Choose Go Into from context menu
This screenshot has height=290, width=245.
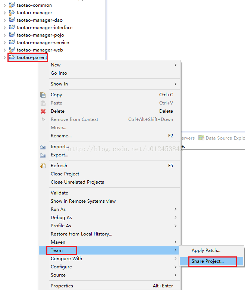tap(109, 73)
